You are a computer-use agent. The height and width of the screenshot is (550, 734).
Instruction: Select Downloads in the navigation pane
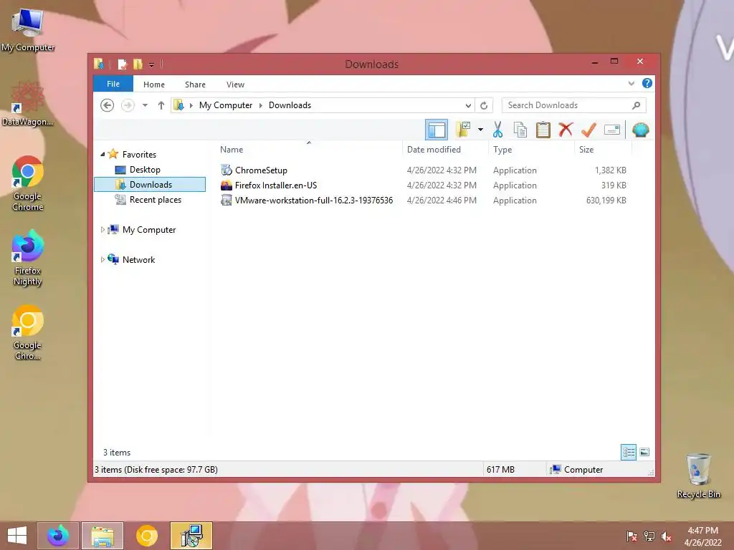coord(150,185)
